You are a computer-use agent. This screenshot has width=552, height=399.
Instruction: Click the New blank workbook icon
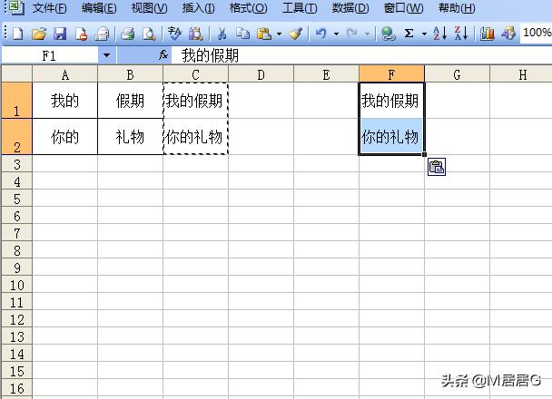pos(18,34)
